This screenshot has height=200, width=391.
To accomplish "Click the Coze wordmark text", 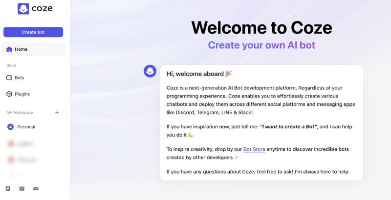I will 42,9.
